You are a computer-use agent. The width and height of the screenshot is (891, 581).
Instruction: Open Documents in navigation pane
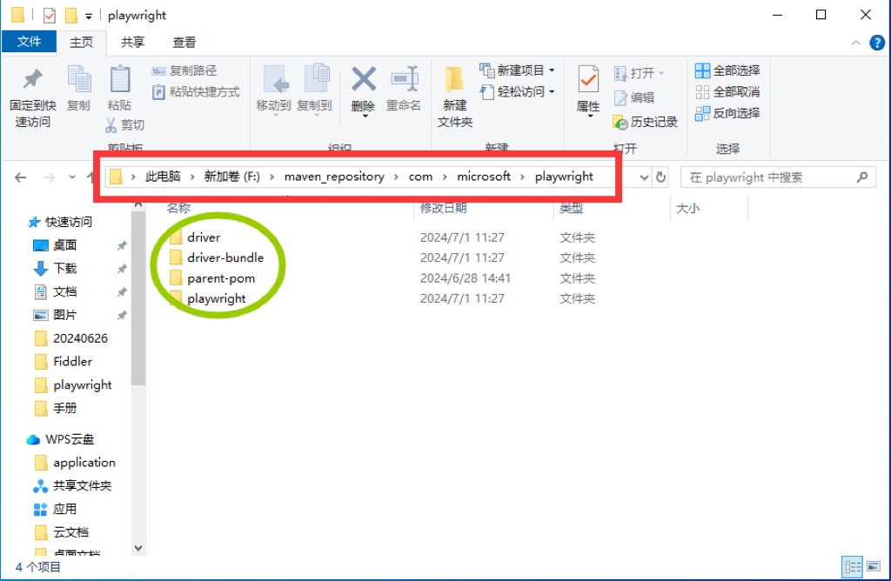tap(55, 291)
